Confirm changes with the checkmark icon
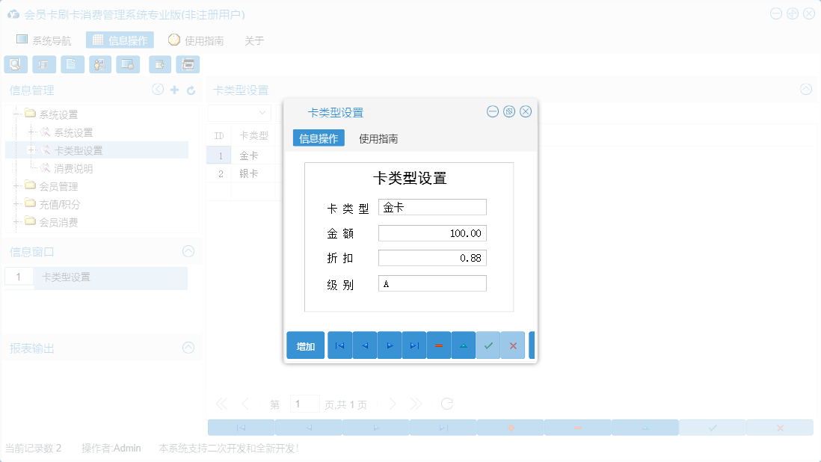 (x=488, y=345)
